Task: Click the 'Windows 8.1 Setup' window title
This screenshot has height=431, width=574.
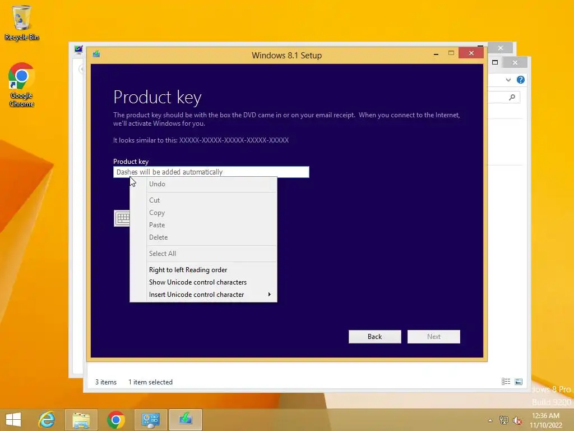Action: pos(286,56)
